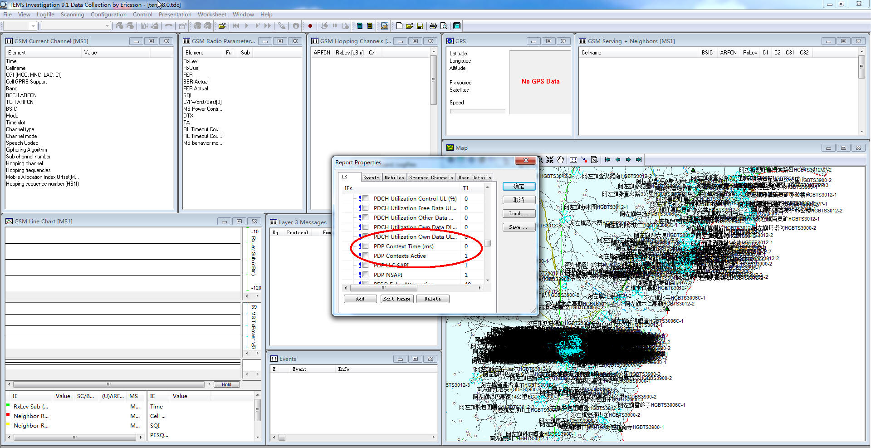Click the Load... button

[x=519, y=213]
